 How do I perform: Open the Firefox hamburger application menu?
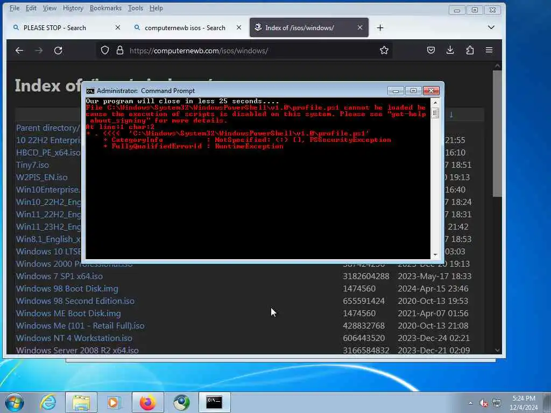coord(489,50)
